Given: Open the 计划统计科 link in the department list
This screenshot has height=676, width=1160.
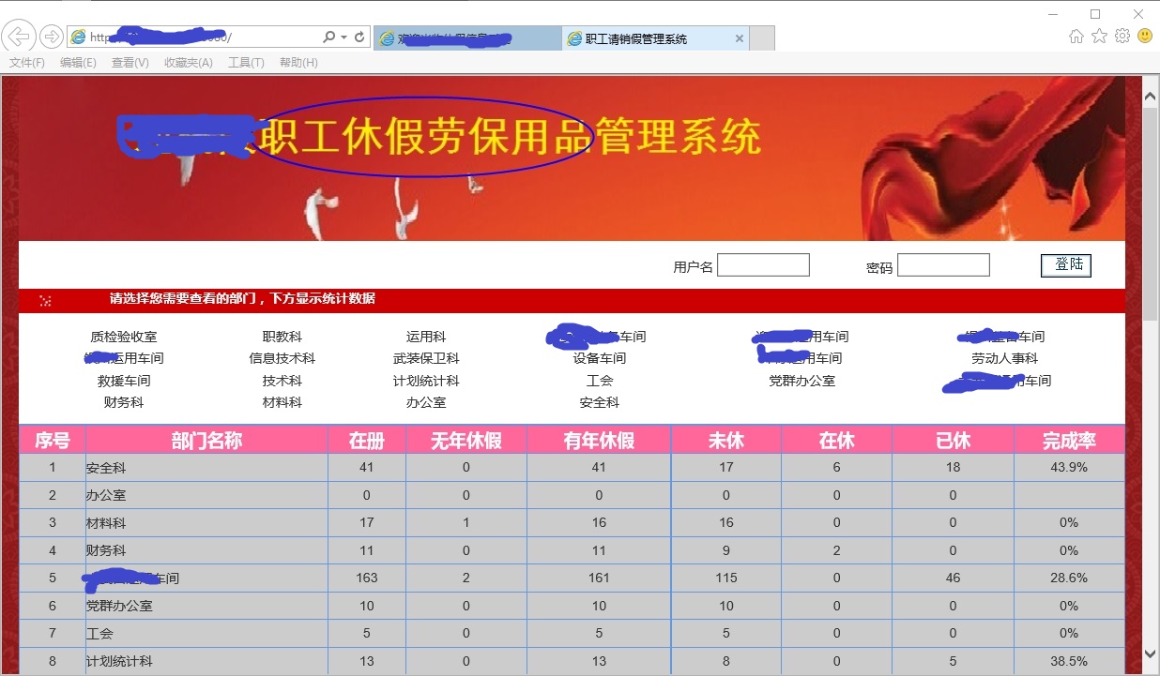Looking at the screenshot, I should pos(426,381).
